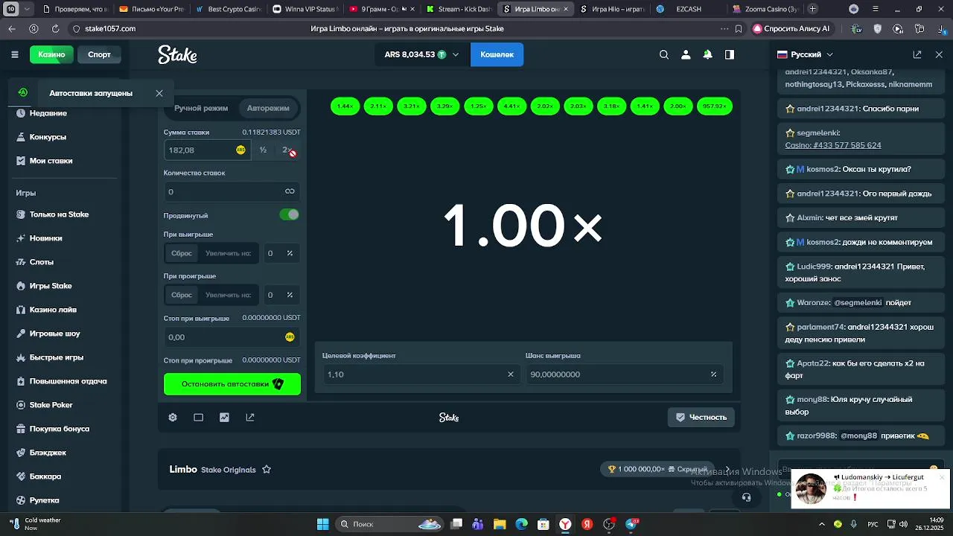This screenshot has height=536, width=953.
Task: Reload the page in browser toolbar
Action: 55,28
